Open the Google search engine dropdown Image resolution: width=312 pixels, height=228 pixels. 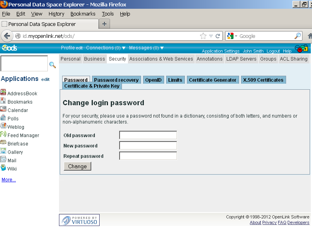(x=232, y=36)
